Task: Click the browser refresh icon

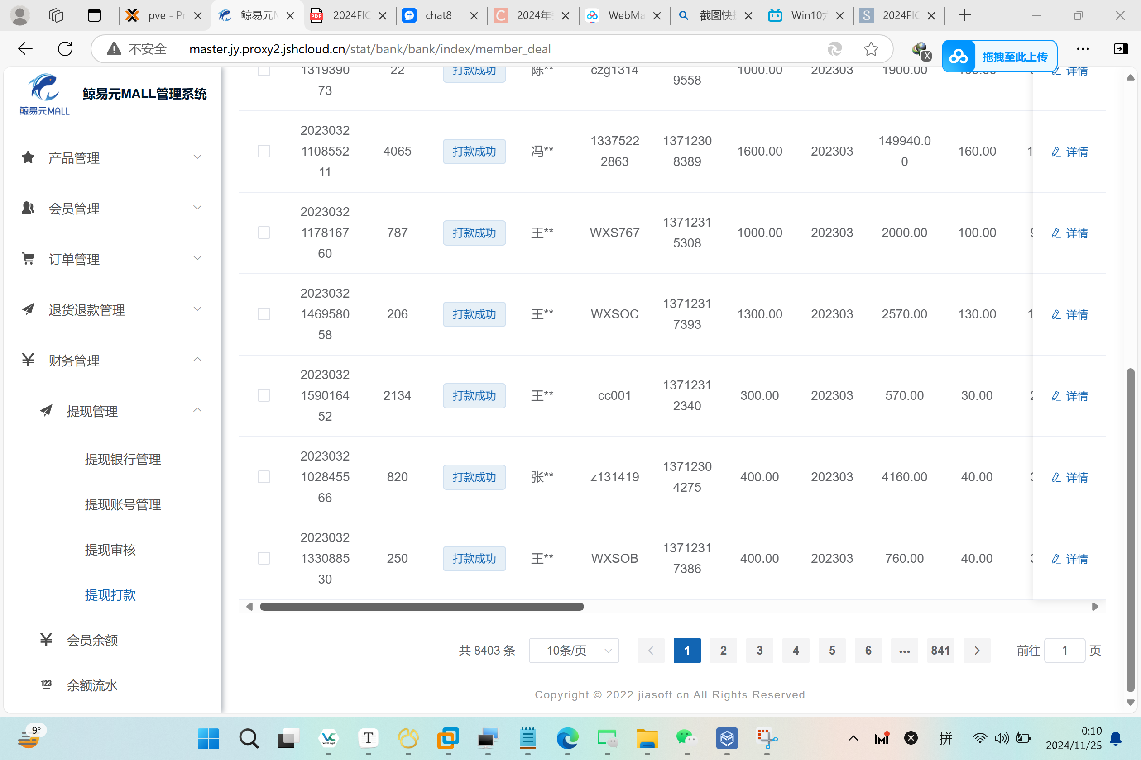Action: pos(65,49)
